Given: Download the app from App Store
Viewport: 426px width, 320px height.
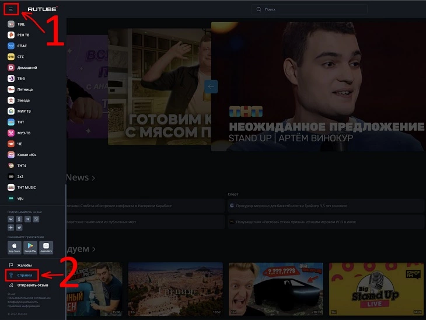Looking at the screenshot, I should tap(15, 248).
